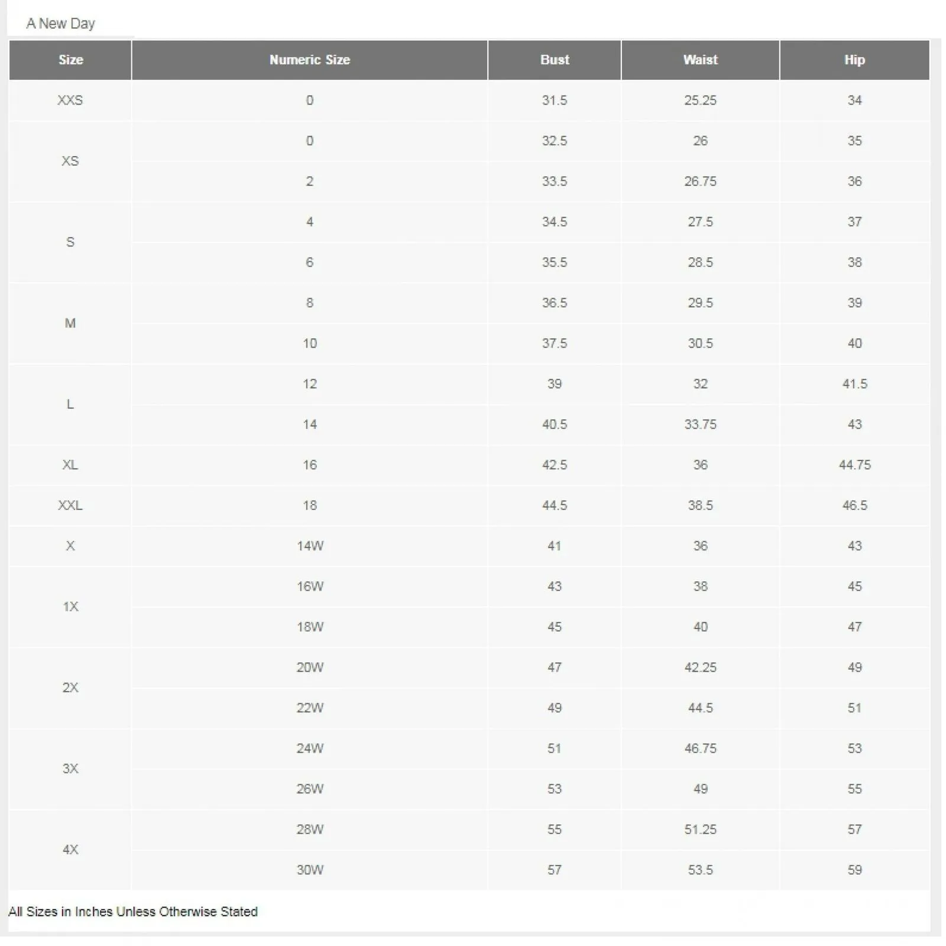The image size is (946, 946).
Task: Click the M size row label
Action: tap(70, 323)
